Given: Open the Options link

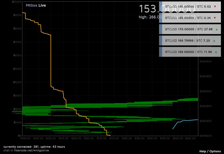Looking at the screenshot, I should click(x=215, y=151).
